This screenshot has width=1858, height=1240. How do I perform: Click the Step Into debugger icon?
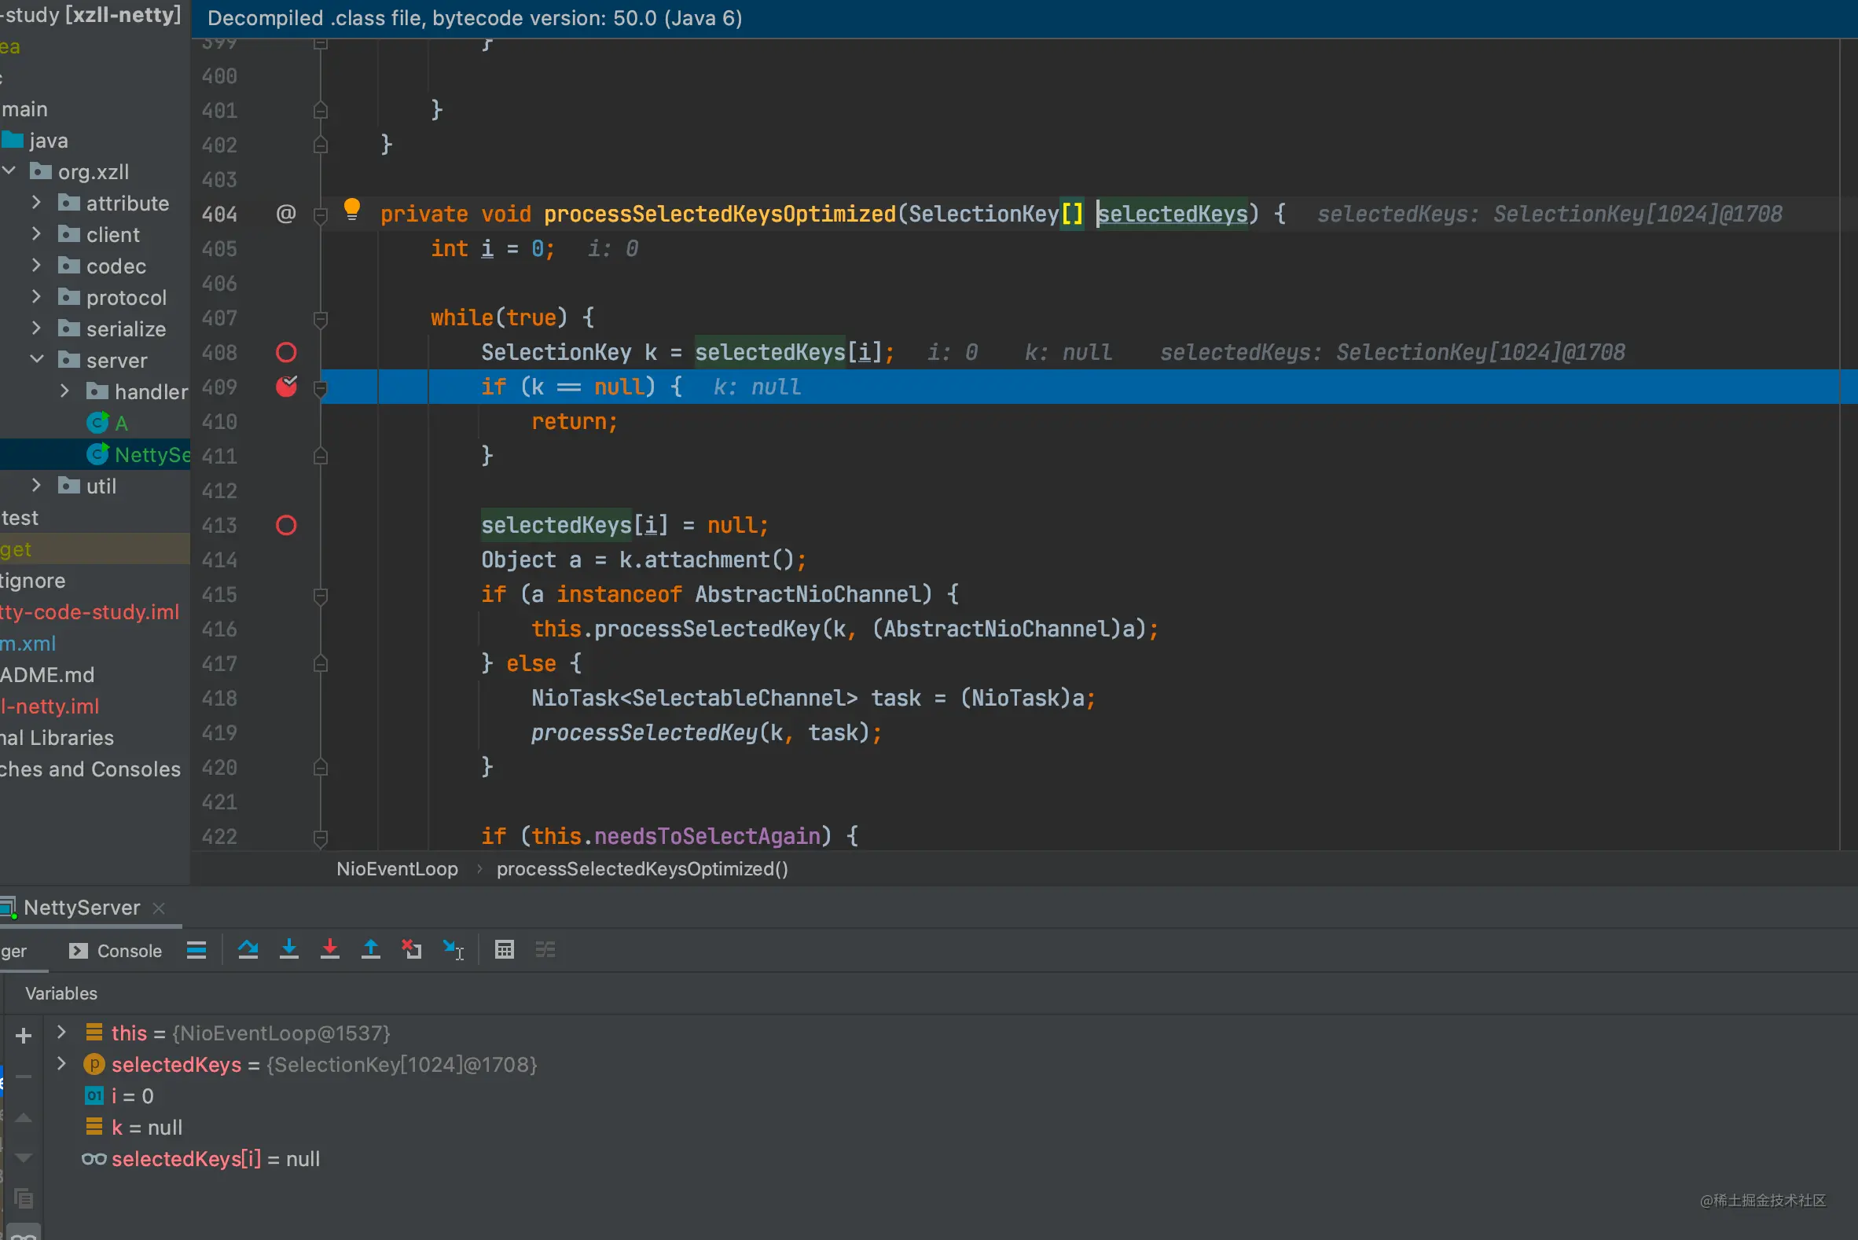point(289,949)
